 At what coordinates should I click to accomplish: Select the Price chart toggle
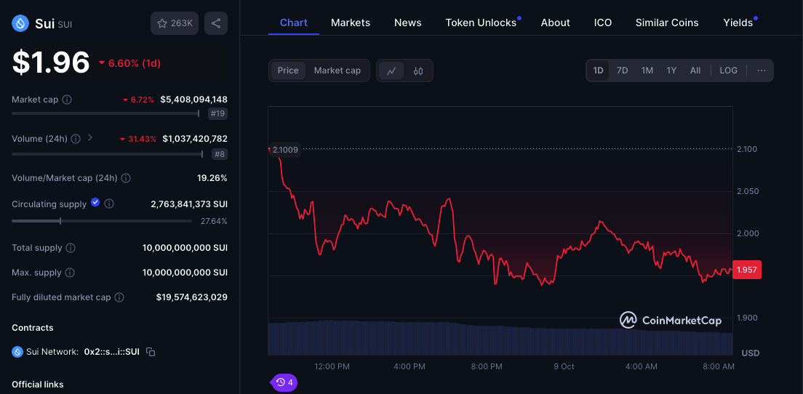click(288, 71)
